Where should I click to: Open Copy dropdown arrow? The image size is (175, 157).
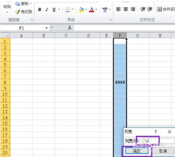click(31, 4)
